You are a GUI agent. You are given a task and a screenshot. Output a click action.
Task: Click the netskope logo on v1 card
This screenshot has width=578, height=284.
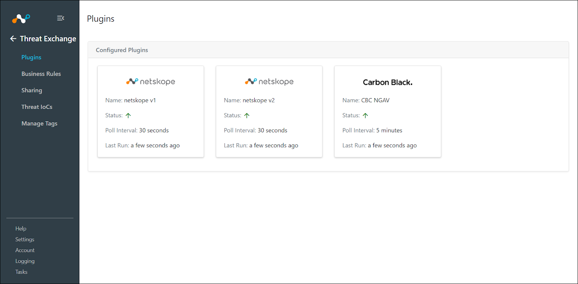(150, 82)
